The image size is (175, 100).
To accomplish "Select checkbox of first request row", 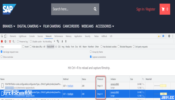I will point(2,86).
